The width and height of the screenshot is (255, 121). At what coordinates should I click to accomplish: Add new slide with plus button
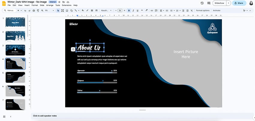click(18, 10)
